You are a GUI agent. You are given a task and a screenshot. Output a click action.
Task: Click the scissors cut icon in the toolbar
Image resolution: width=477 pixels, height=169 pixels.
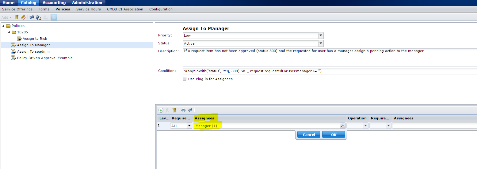pyautogui.click(x=32, y=17)
